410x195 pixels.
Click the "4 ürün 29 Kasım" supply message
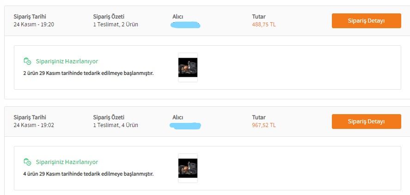(x=88, y=174)
